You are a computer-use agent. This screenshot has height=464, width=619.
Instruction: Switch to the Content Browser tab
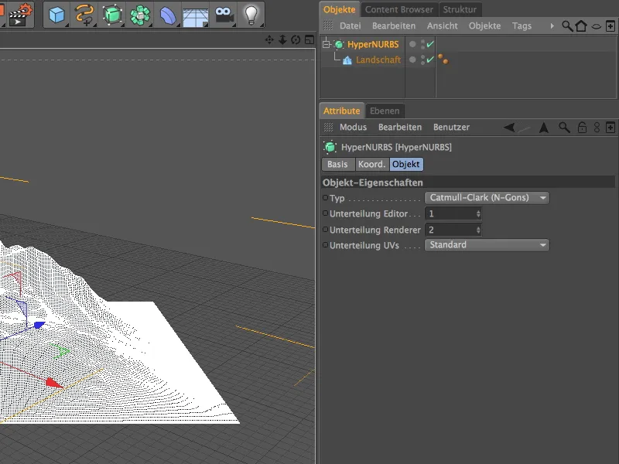click(398, 9)
